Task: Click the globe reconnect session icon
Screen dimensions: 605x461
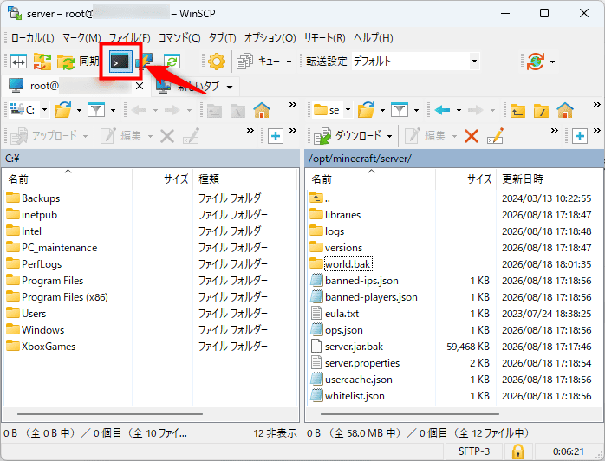Action: pos(536,62)
